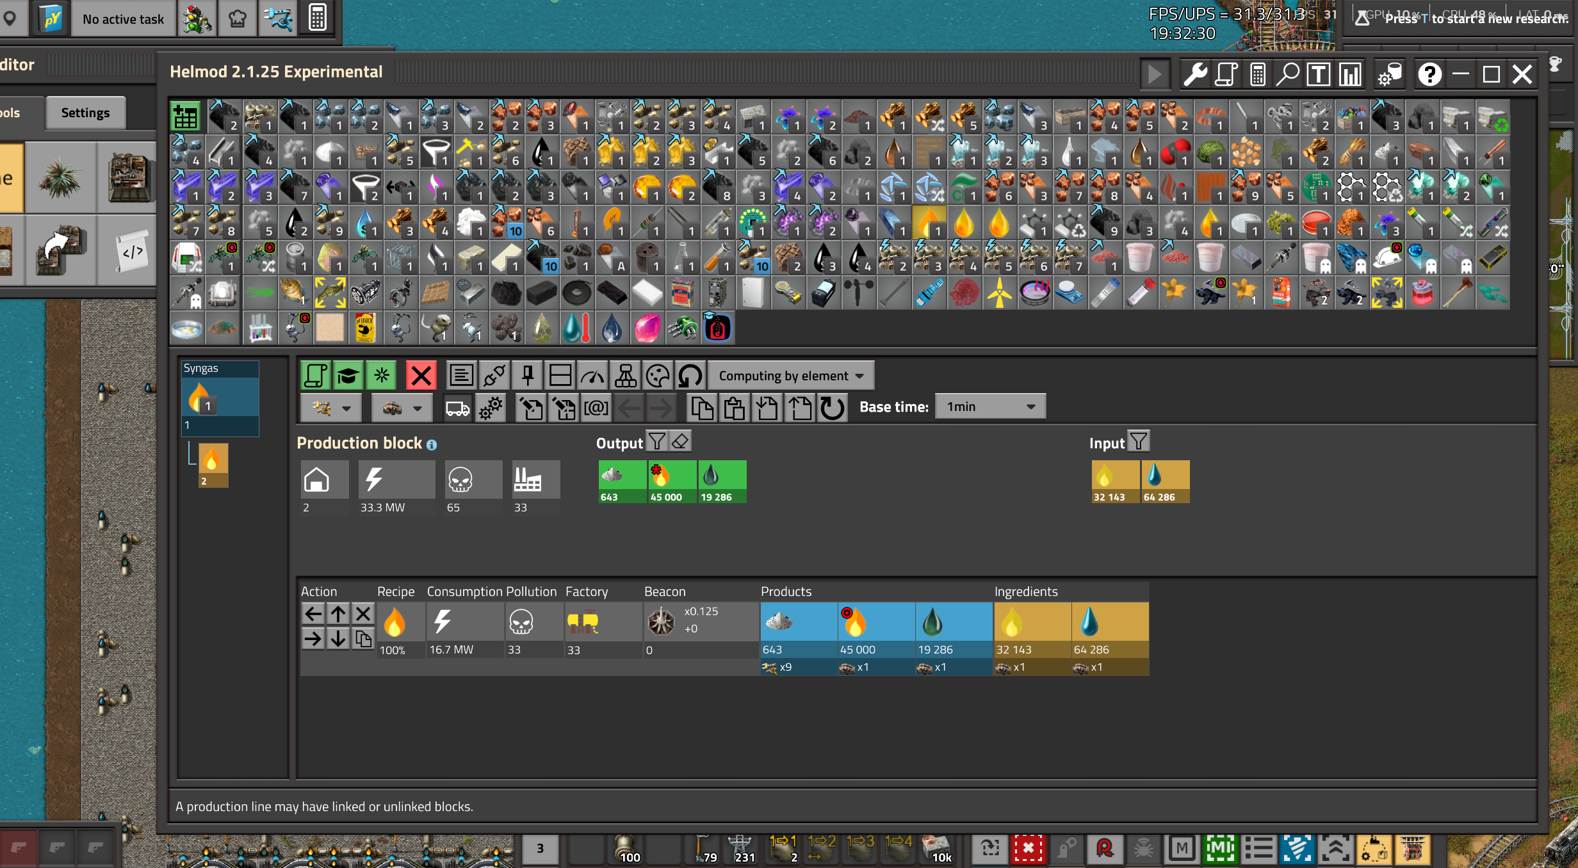The width and height of the screenshot is (1578, 868).
Task: Click the Production block info icon
Action: 432,445
